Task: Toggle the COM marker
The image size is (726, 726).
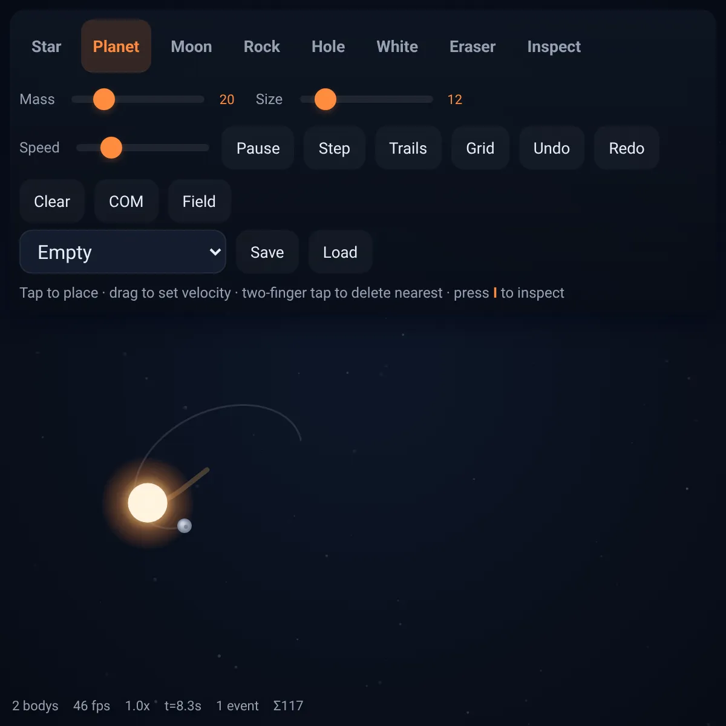Action: 126,201
